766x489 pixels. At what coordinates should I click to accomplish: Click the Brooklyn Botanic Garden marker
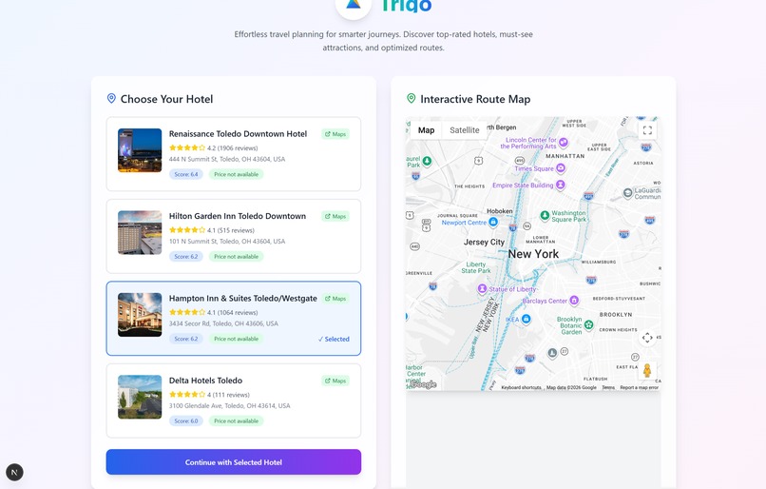point(588,324)
